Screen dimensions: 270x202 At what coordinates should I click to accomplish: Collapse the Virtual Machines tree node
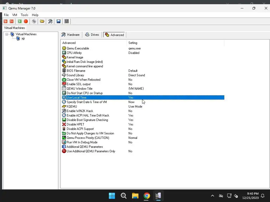(7, 34)
